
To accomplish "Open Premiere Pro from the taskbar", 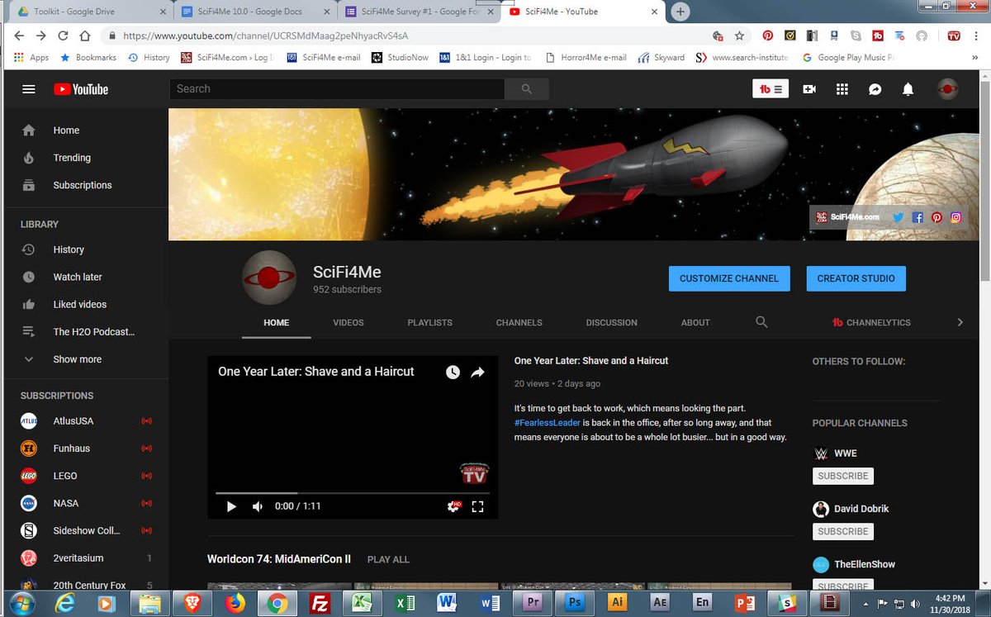I will 533,603.
